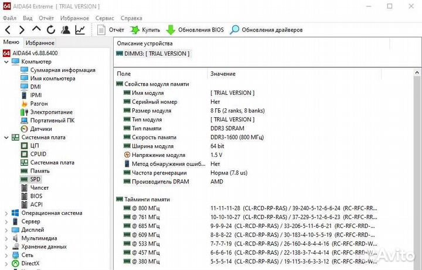Viewport: 422px width, 270px height.
Task: Refresh the current page
Action: tap(51, 30)
